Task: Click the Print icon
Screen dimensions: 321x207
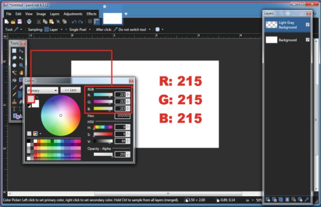Action: point(29,22)
